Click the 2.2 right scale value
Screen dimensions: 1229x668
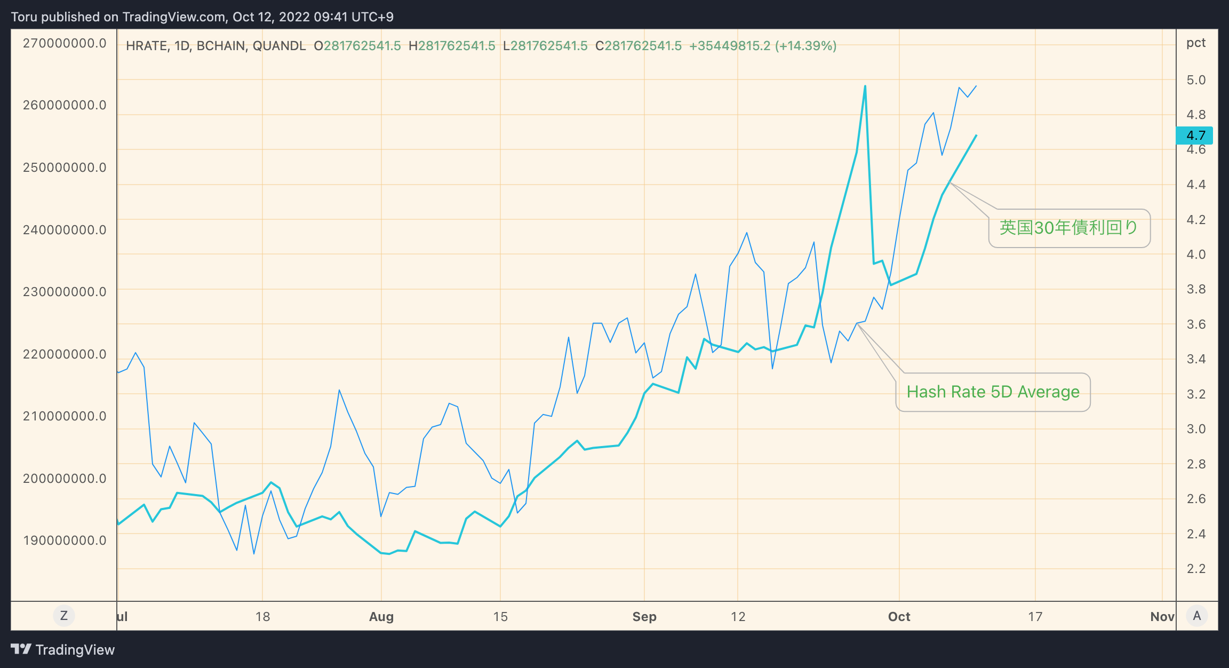click(x=1195, y=569)
